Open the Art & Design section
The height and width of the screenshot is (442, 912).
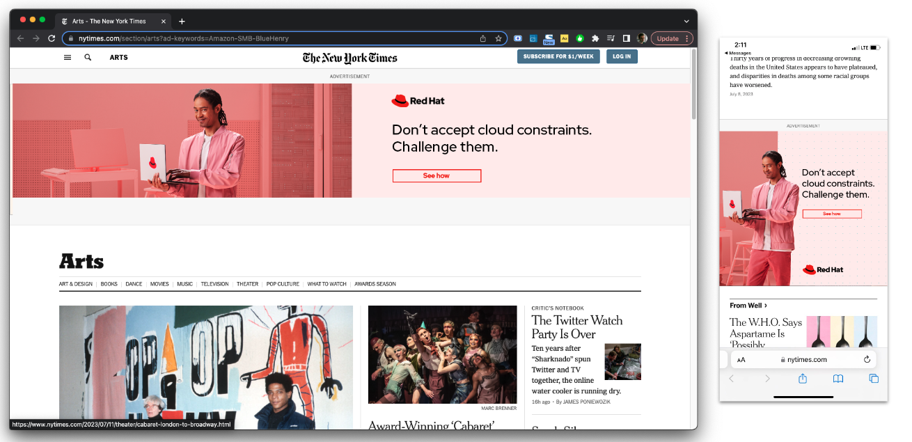pos(76,284)
